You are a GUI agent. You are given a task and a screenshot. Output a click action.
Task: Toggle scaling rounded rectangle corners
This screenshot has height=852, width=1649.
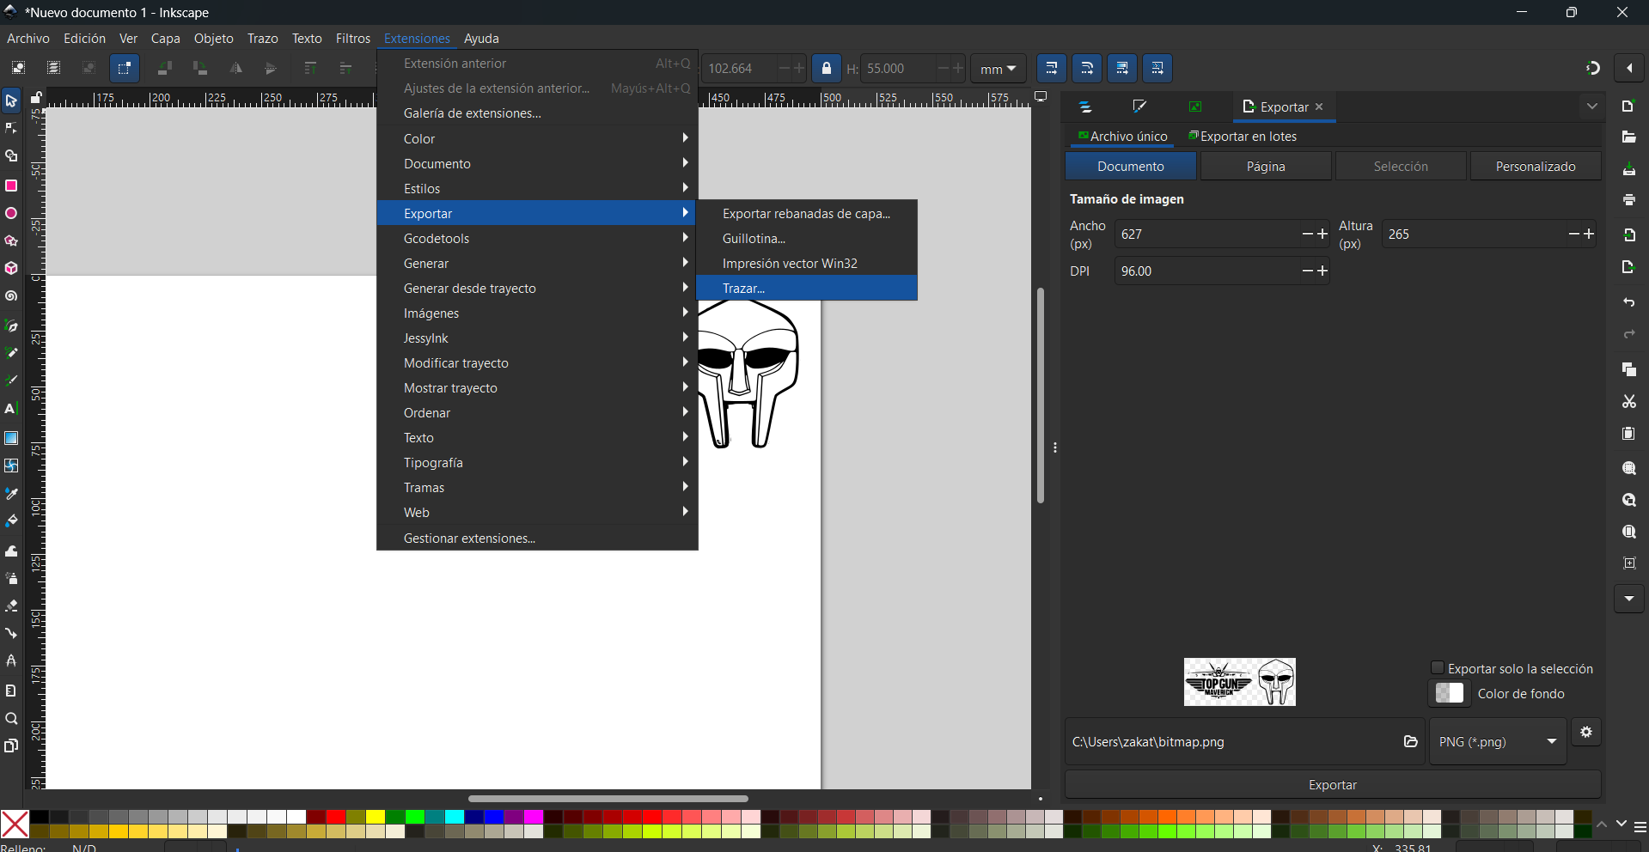coord(1087,68)
